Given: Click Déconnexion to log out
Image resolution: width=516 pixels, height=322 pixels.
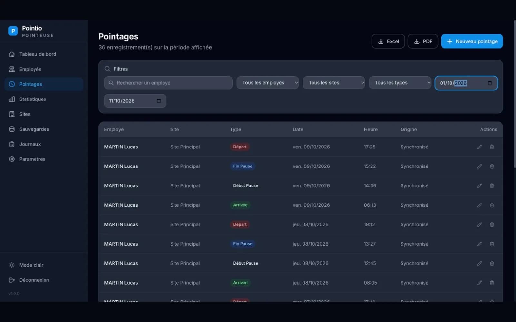Looking at the screenshot, I should point(44,280).
